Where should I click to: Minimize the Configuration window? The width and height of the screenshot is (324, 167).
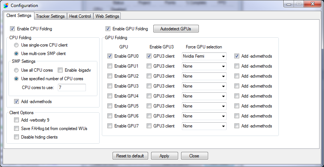pyautogui.click(x=289, y=4)
